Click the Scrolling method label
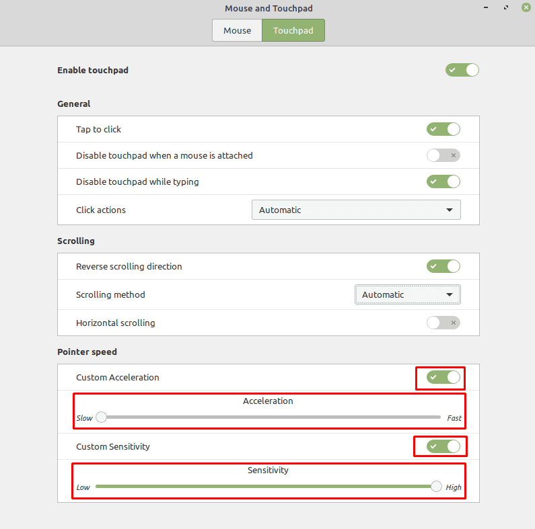This screenshot has width=535, height=529. [x=110, y=294]
